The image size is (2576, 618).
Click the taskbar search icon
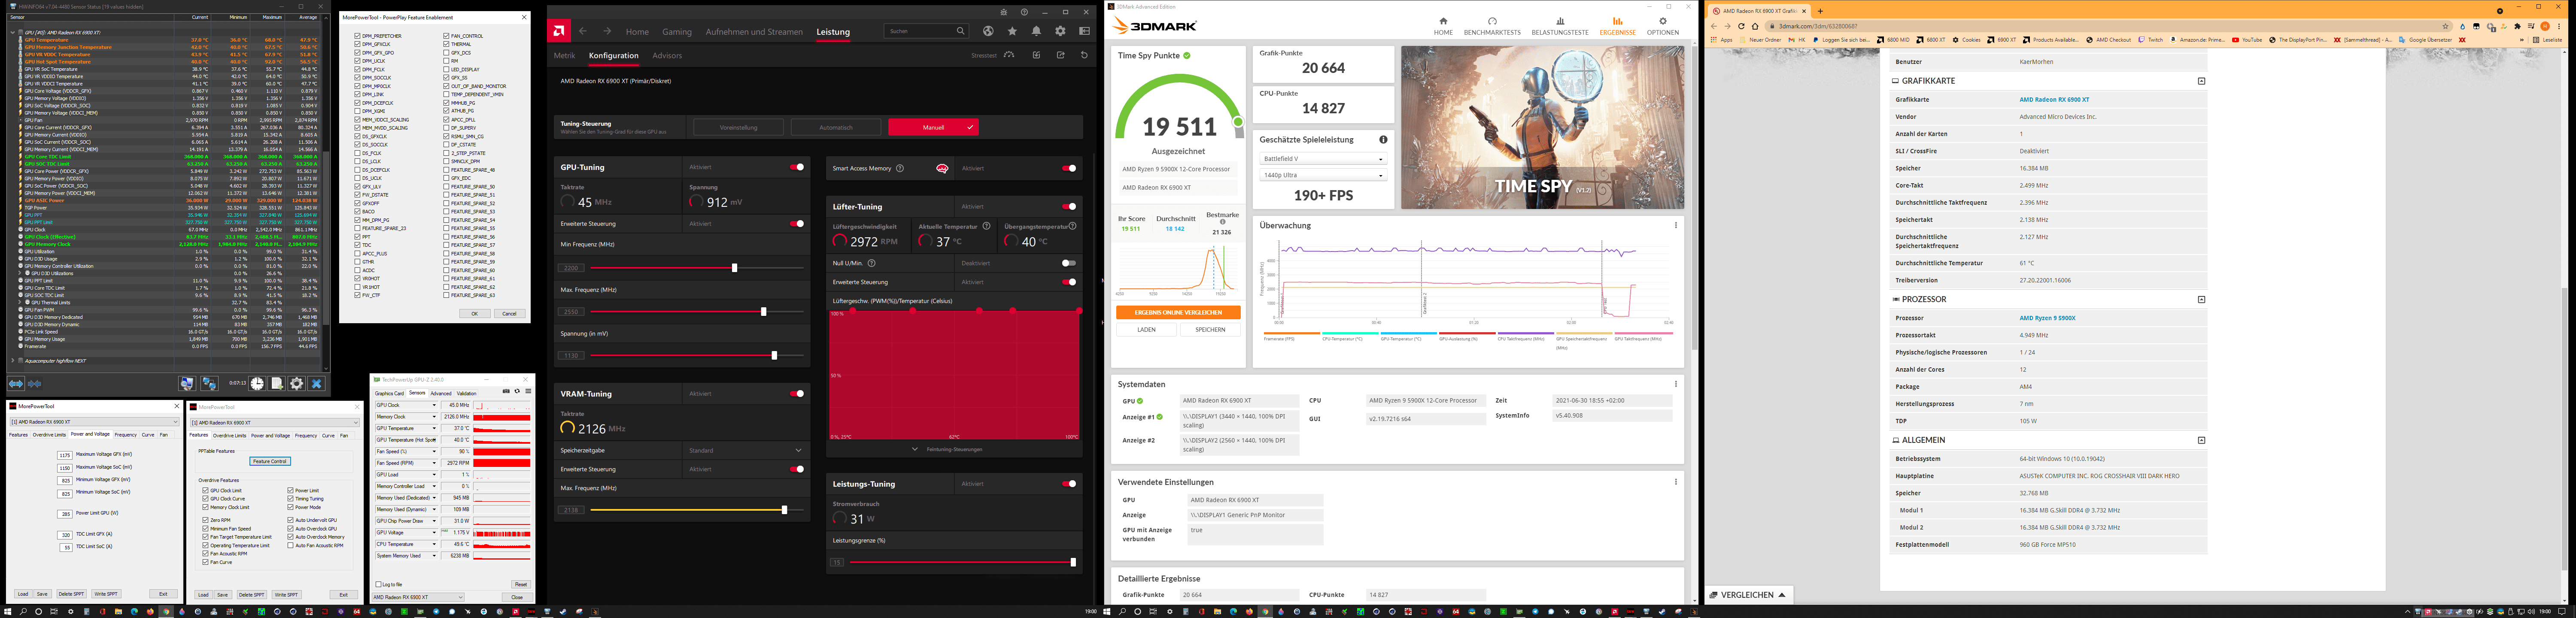(23, 611)
